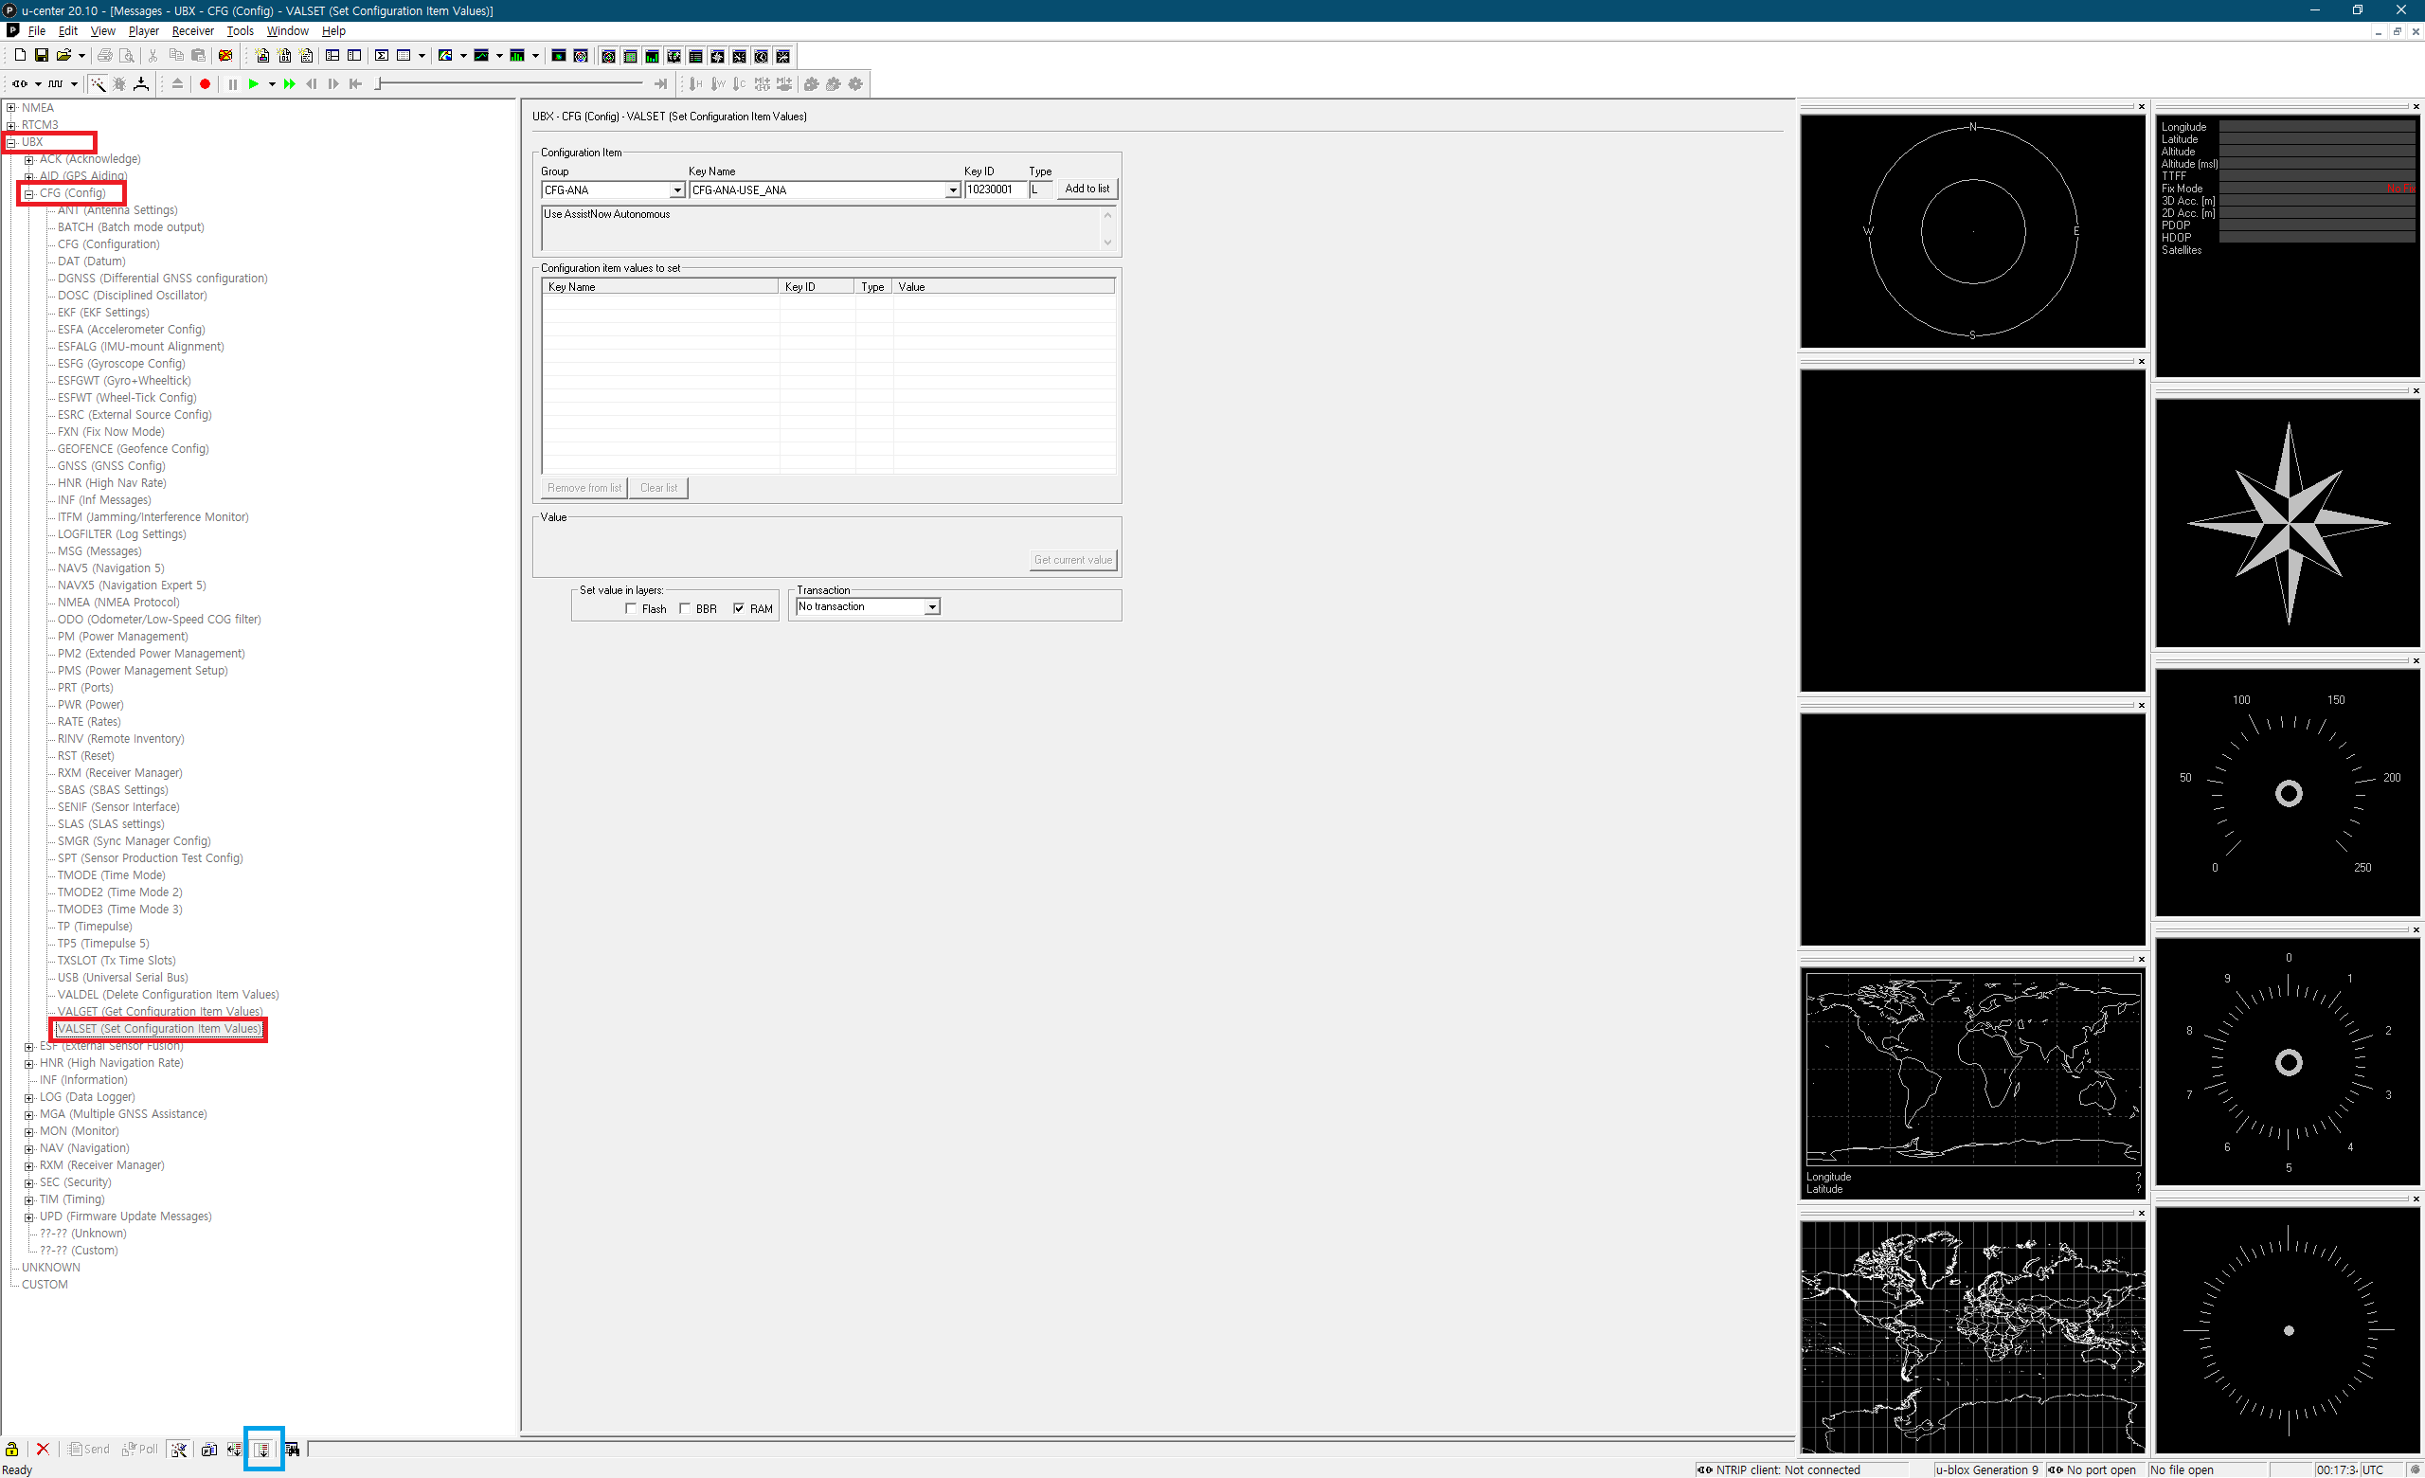
Task: Click the save disk icon
Action: click(x=42, y=56)
